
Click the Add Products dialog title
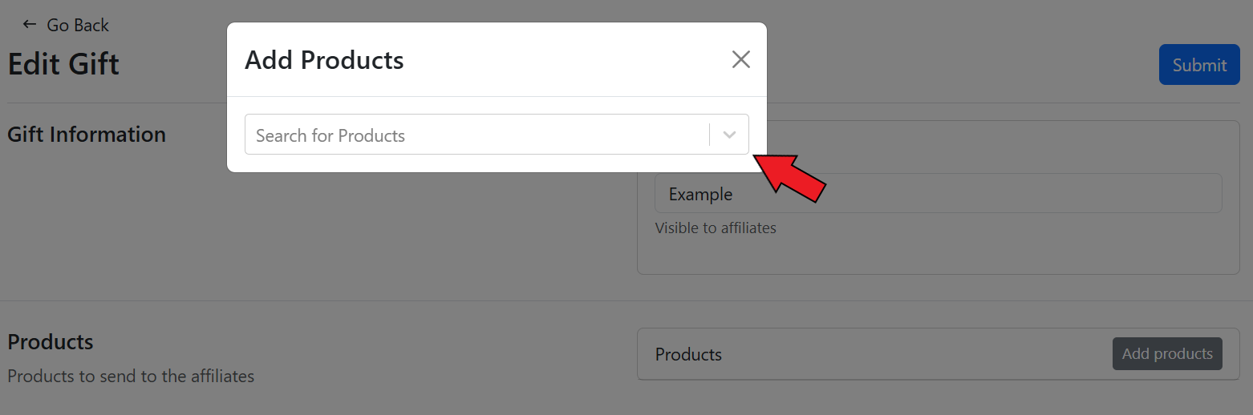point(324,60)
